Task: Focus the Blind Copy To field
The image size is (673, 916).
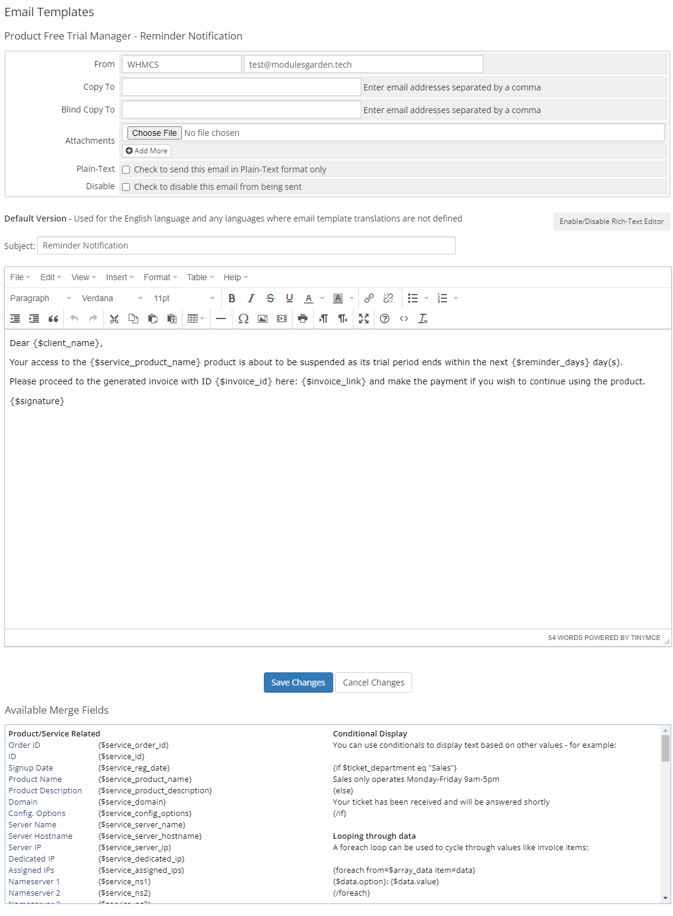Action: pos(242,110)
